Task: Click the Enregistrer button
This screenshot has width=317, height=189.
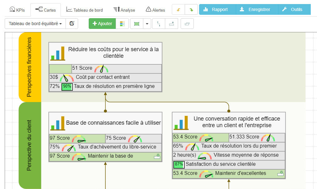Action: [x=256, y=9]
